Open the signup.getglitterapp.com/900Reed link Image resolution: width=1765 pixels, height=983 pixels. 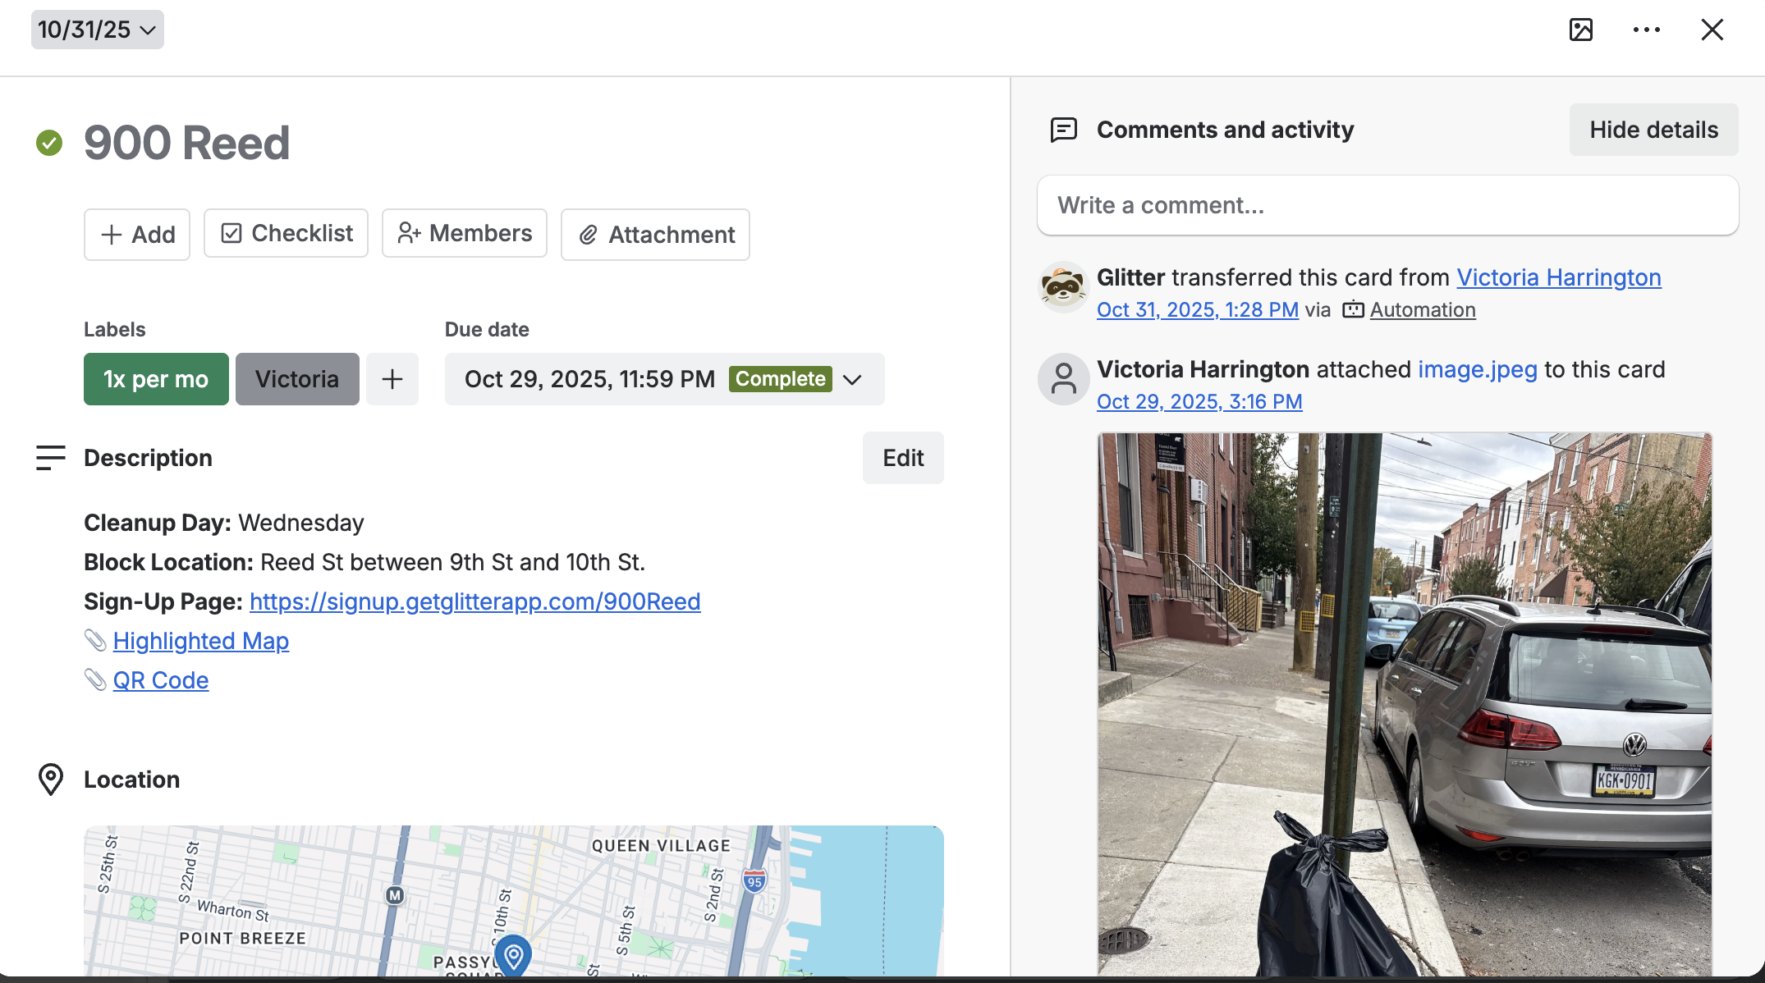coord(474,601)
